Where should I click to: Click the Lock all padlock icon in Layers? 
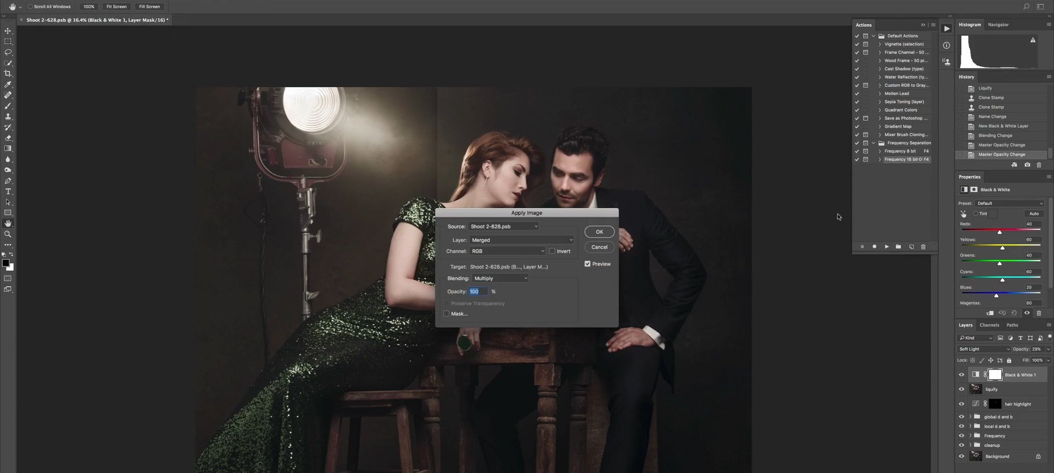[1009, 361]
